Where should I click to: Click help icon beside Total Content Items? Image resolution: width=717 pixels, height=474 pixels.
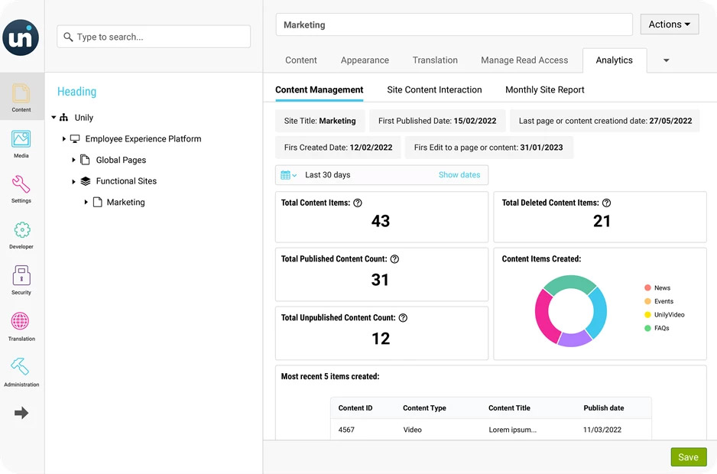click(358, 203)
